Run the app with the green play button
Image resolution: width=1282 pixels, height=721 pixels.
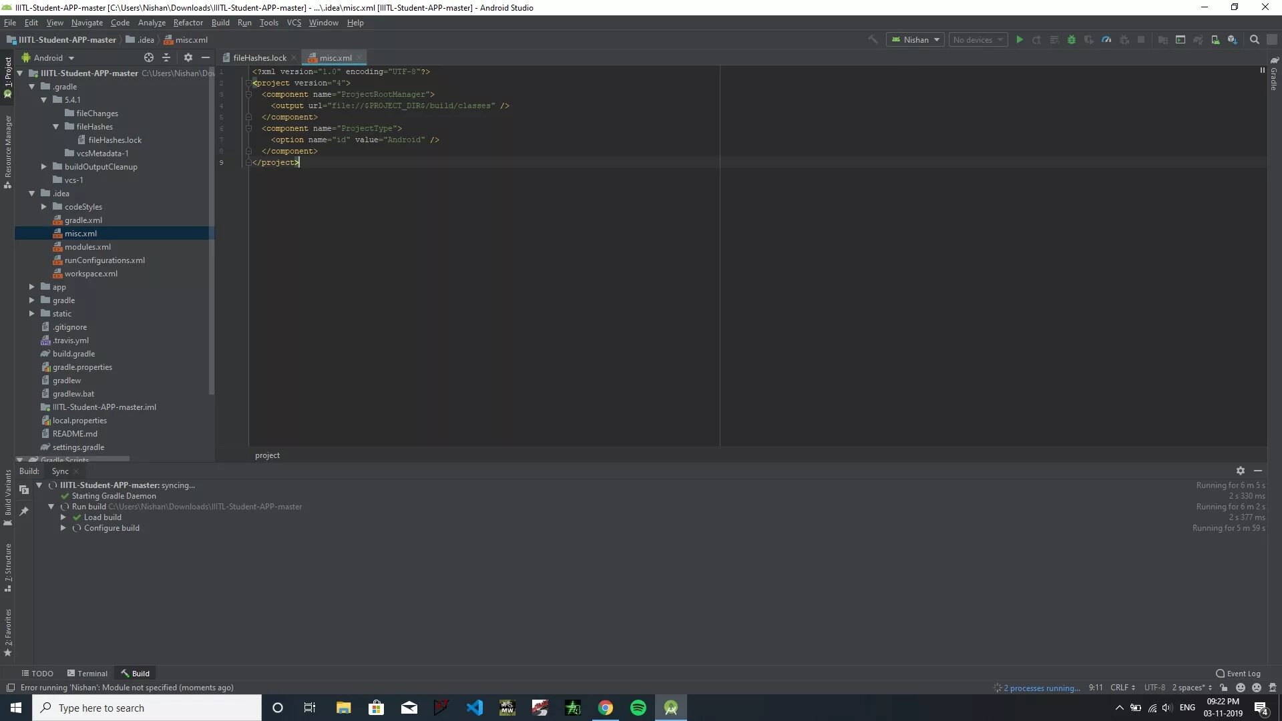pyautogui.click(x=1020, y=40)
